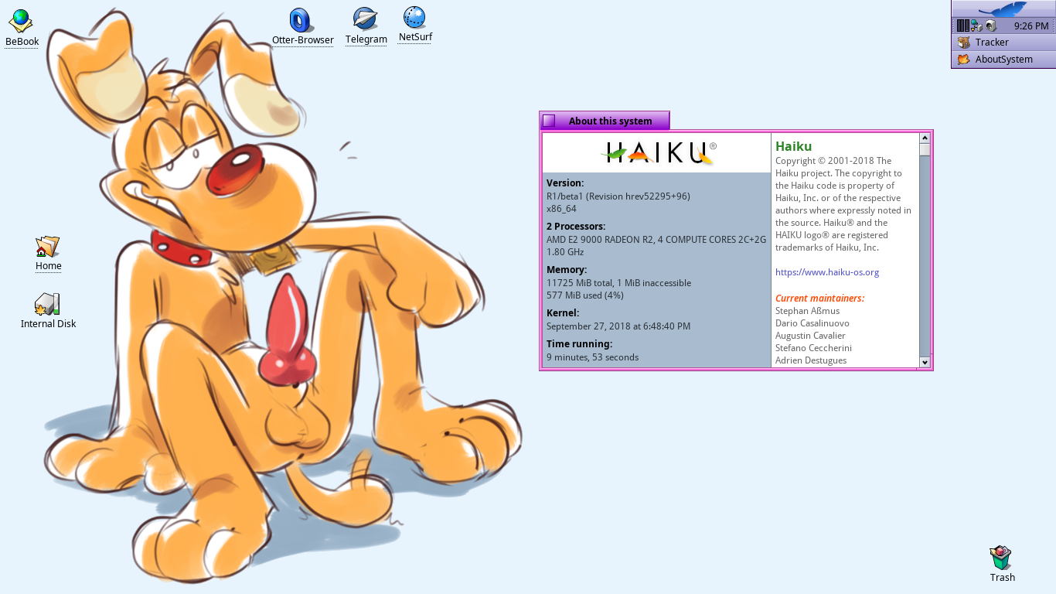Launch the NetSurf browser icon
1056x594 pixels.
[x=415, y=19]
